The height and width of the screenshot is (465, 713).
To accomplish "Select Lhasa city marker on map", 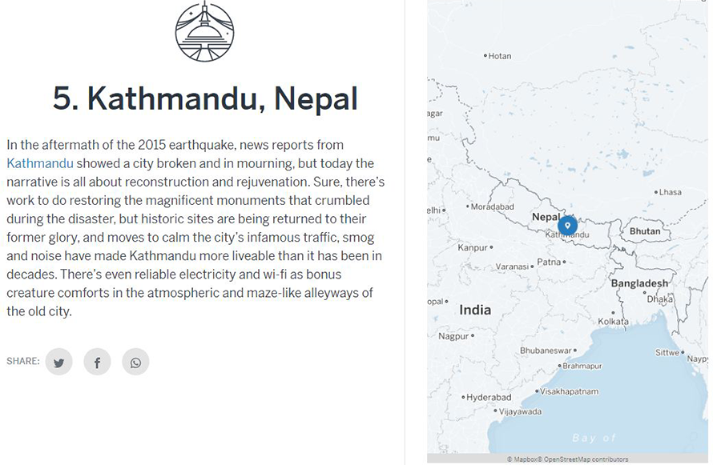I will 656,192.
